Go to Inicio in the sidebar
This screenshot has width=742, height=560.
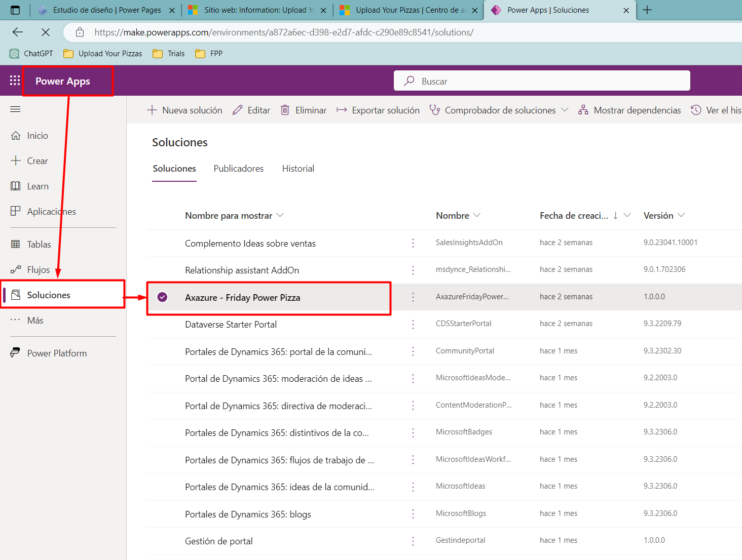point(38,136)
